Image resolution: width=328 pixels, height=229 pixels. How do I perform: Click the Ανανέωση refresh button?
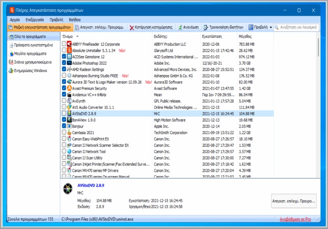pos(189,28)
